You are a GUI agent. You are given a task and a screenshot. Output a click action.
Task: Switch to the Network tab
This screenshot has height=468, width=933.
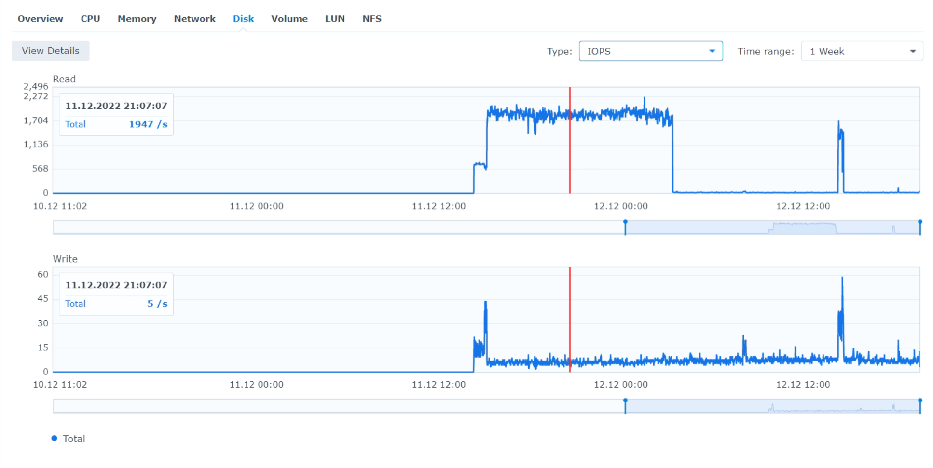pyautogui.click(x=195, y=19)
